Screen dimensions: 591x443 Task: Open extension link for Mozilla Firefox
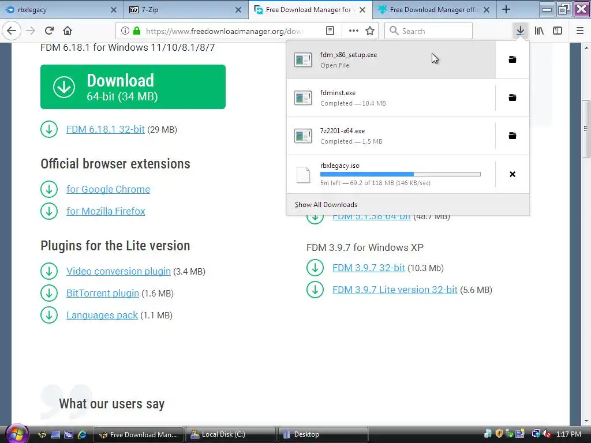(106, 211)
